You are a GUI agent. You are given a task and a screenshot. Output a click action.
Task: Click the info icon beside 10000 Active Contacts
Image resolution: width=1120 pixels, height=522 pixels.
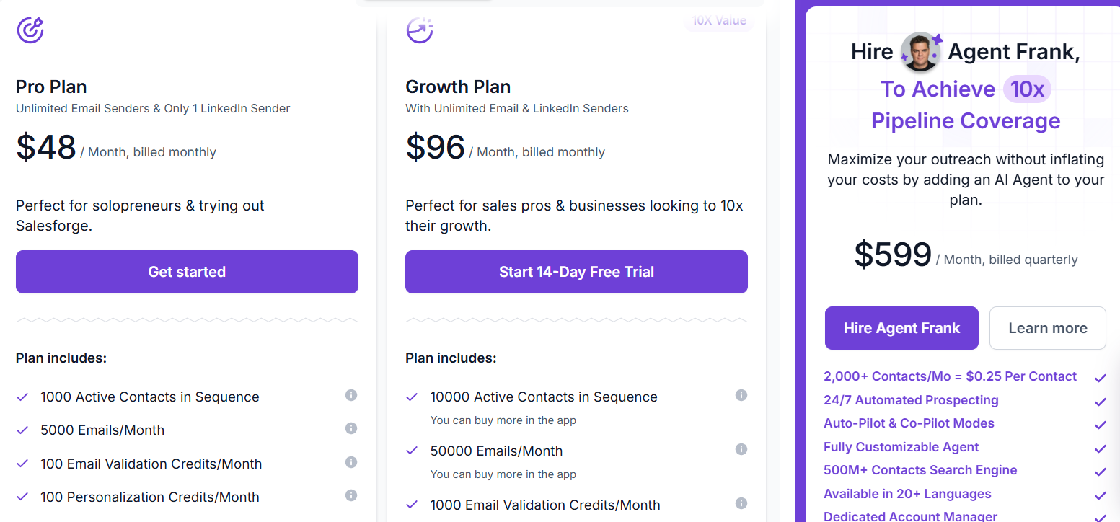[x=741, y=395]
